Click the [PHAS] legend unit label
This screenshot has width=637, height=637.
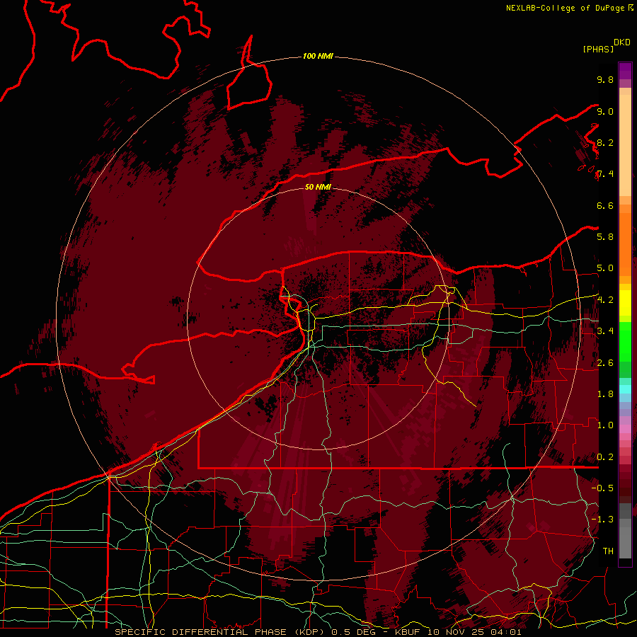coord(598,49)
